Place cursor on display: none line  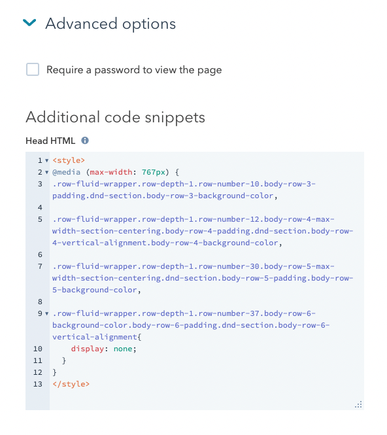[104, 349]
